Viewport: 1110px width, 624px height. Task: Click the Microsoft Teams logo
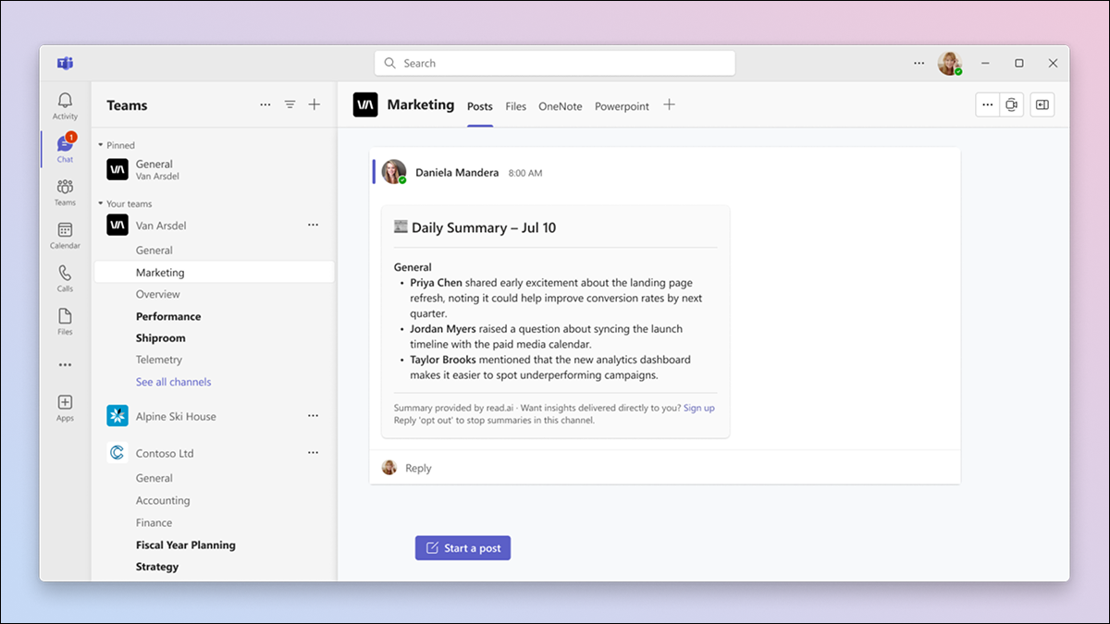[65, 63]
